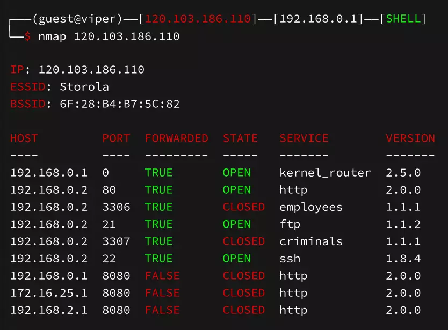This screenshot has height=330, width=448.
Task: Click the red 120.103.186.110 in prompt header
Action: point(198,19)
